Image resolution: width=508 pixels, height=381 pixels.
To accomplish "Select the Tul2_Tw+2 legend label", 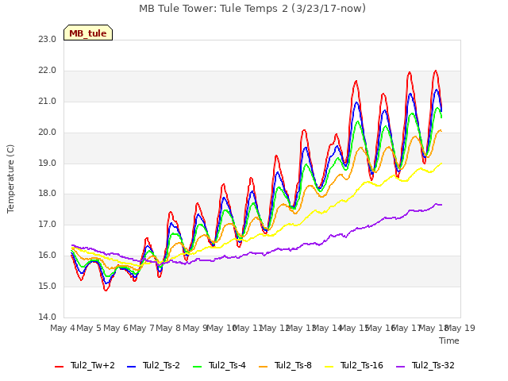I will (93, 365).
